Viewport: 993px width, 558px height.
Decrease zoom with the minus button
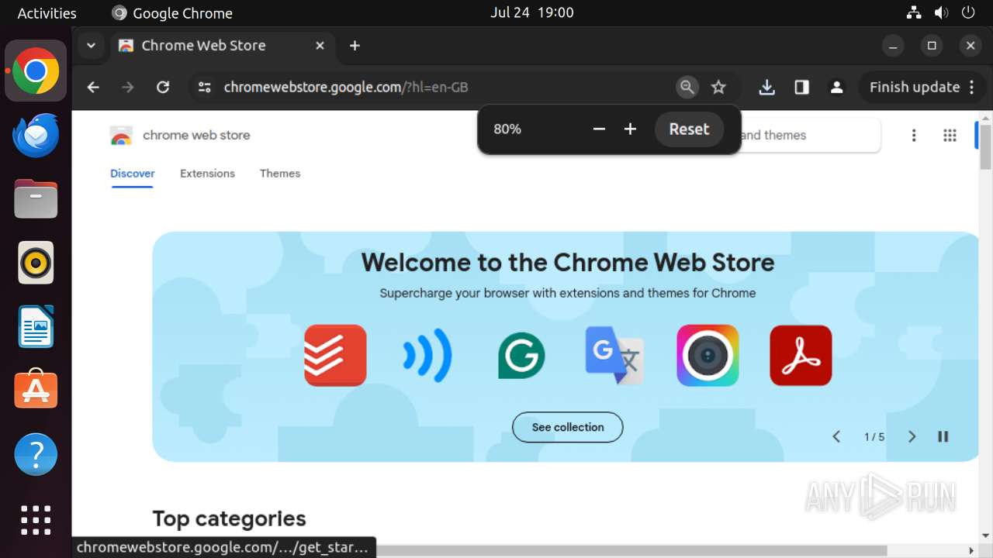tap(599, 129)
